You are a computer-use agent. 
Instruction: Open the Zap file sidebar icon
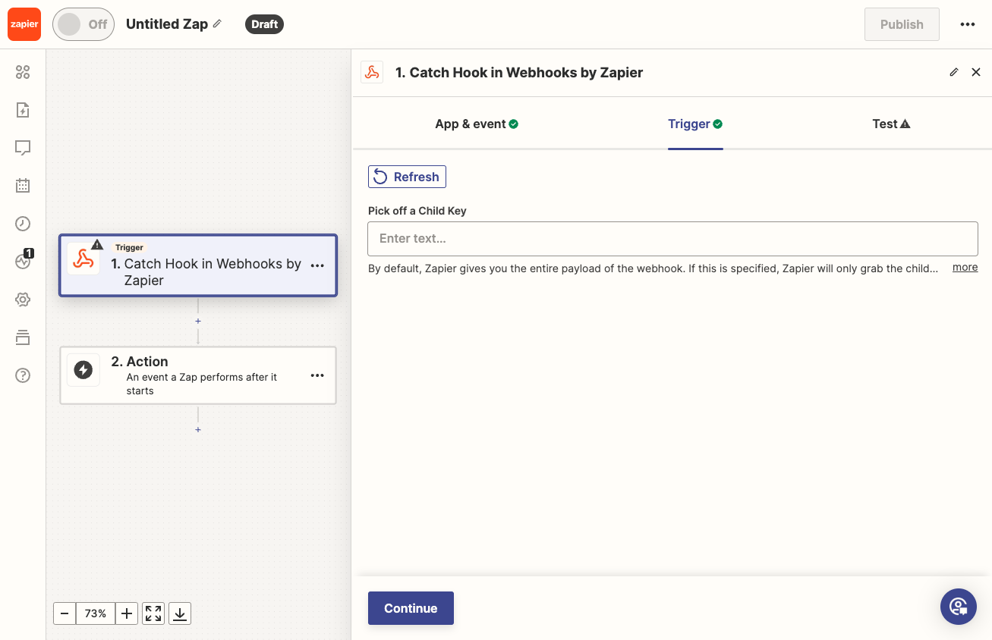[23, 110]
